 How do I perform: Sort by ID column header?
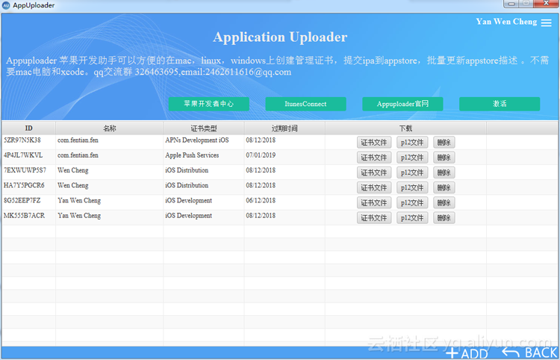[28, 128]
